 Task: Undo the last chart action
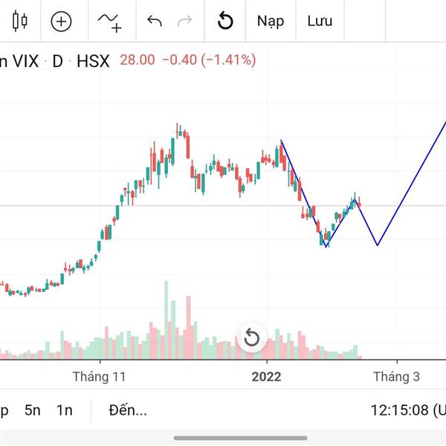coord(155,21)
